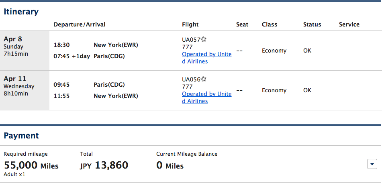Select the Apr 11 Wednesday date cell

point(25,90)
